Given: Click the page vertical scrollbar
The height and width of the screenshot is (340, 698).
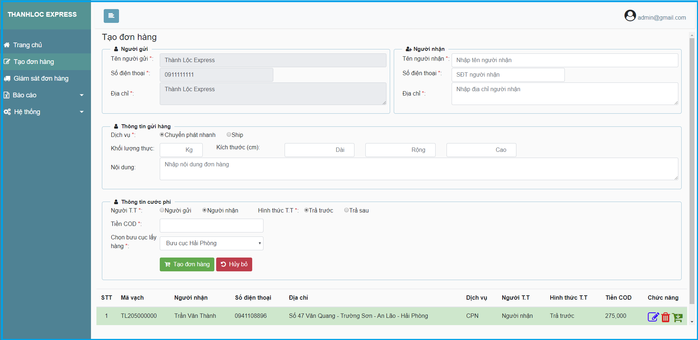Looking at the screenshot, I should click(692, 171).
